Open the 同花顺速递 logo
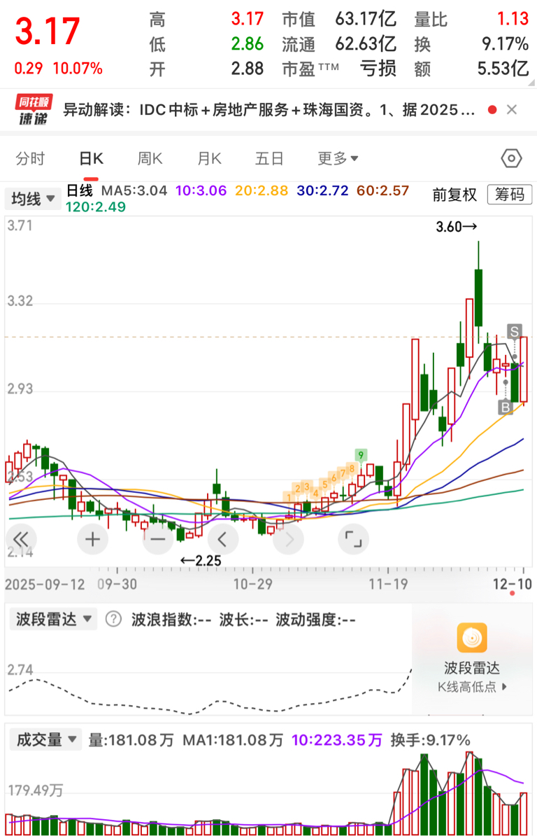Viewport: 537px width, 836px height. (34, 110)
